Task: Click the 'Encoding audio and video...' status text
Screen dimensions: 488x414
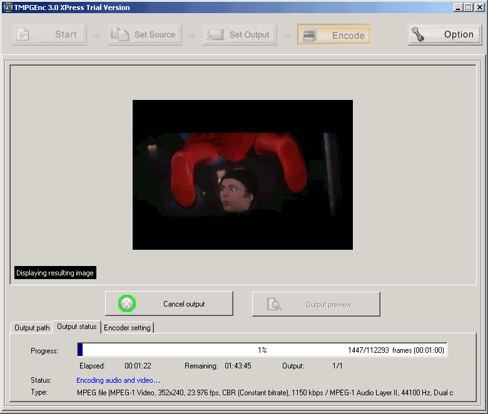Action: [118, 380]
